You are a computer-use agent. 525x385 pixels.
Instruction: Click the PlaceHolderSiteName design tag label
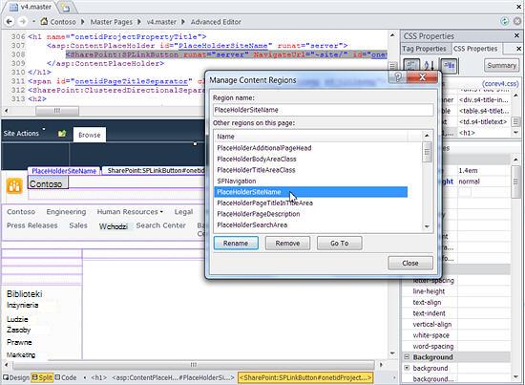pyautogui.click(x=64, y=171)
